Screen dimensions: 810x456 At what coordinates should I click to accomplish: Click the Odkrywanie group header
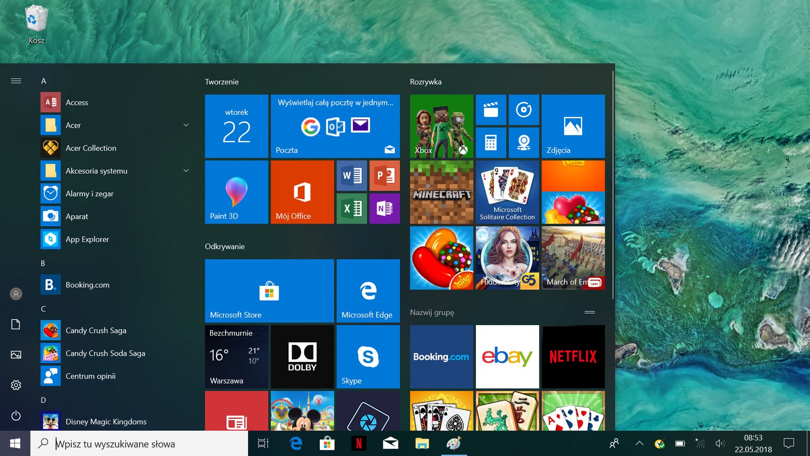coord(225,246)
